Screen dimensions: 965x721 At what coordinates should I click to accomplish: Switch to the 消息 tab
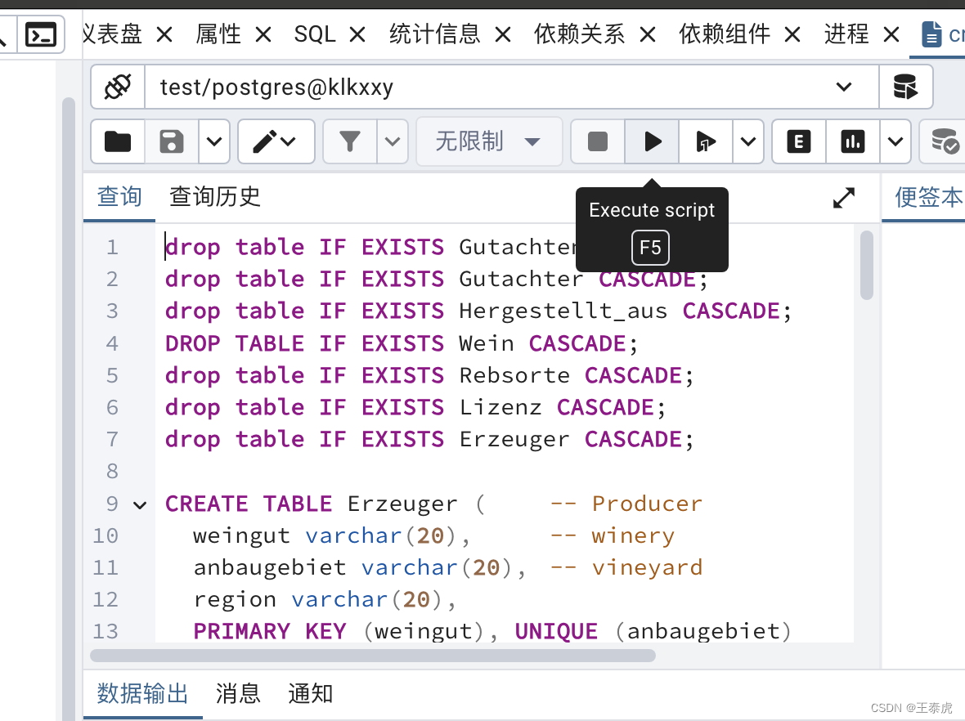click(237, 693)
